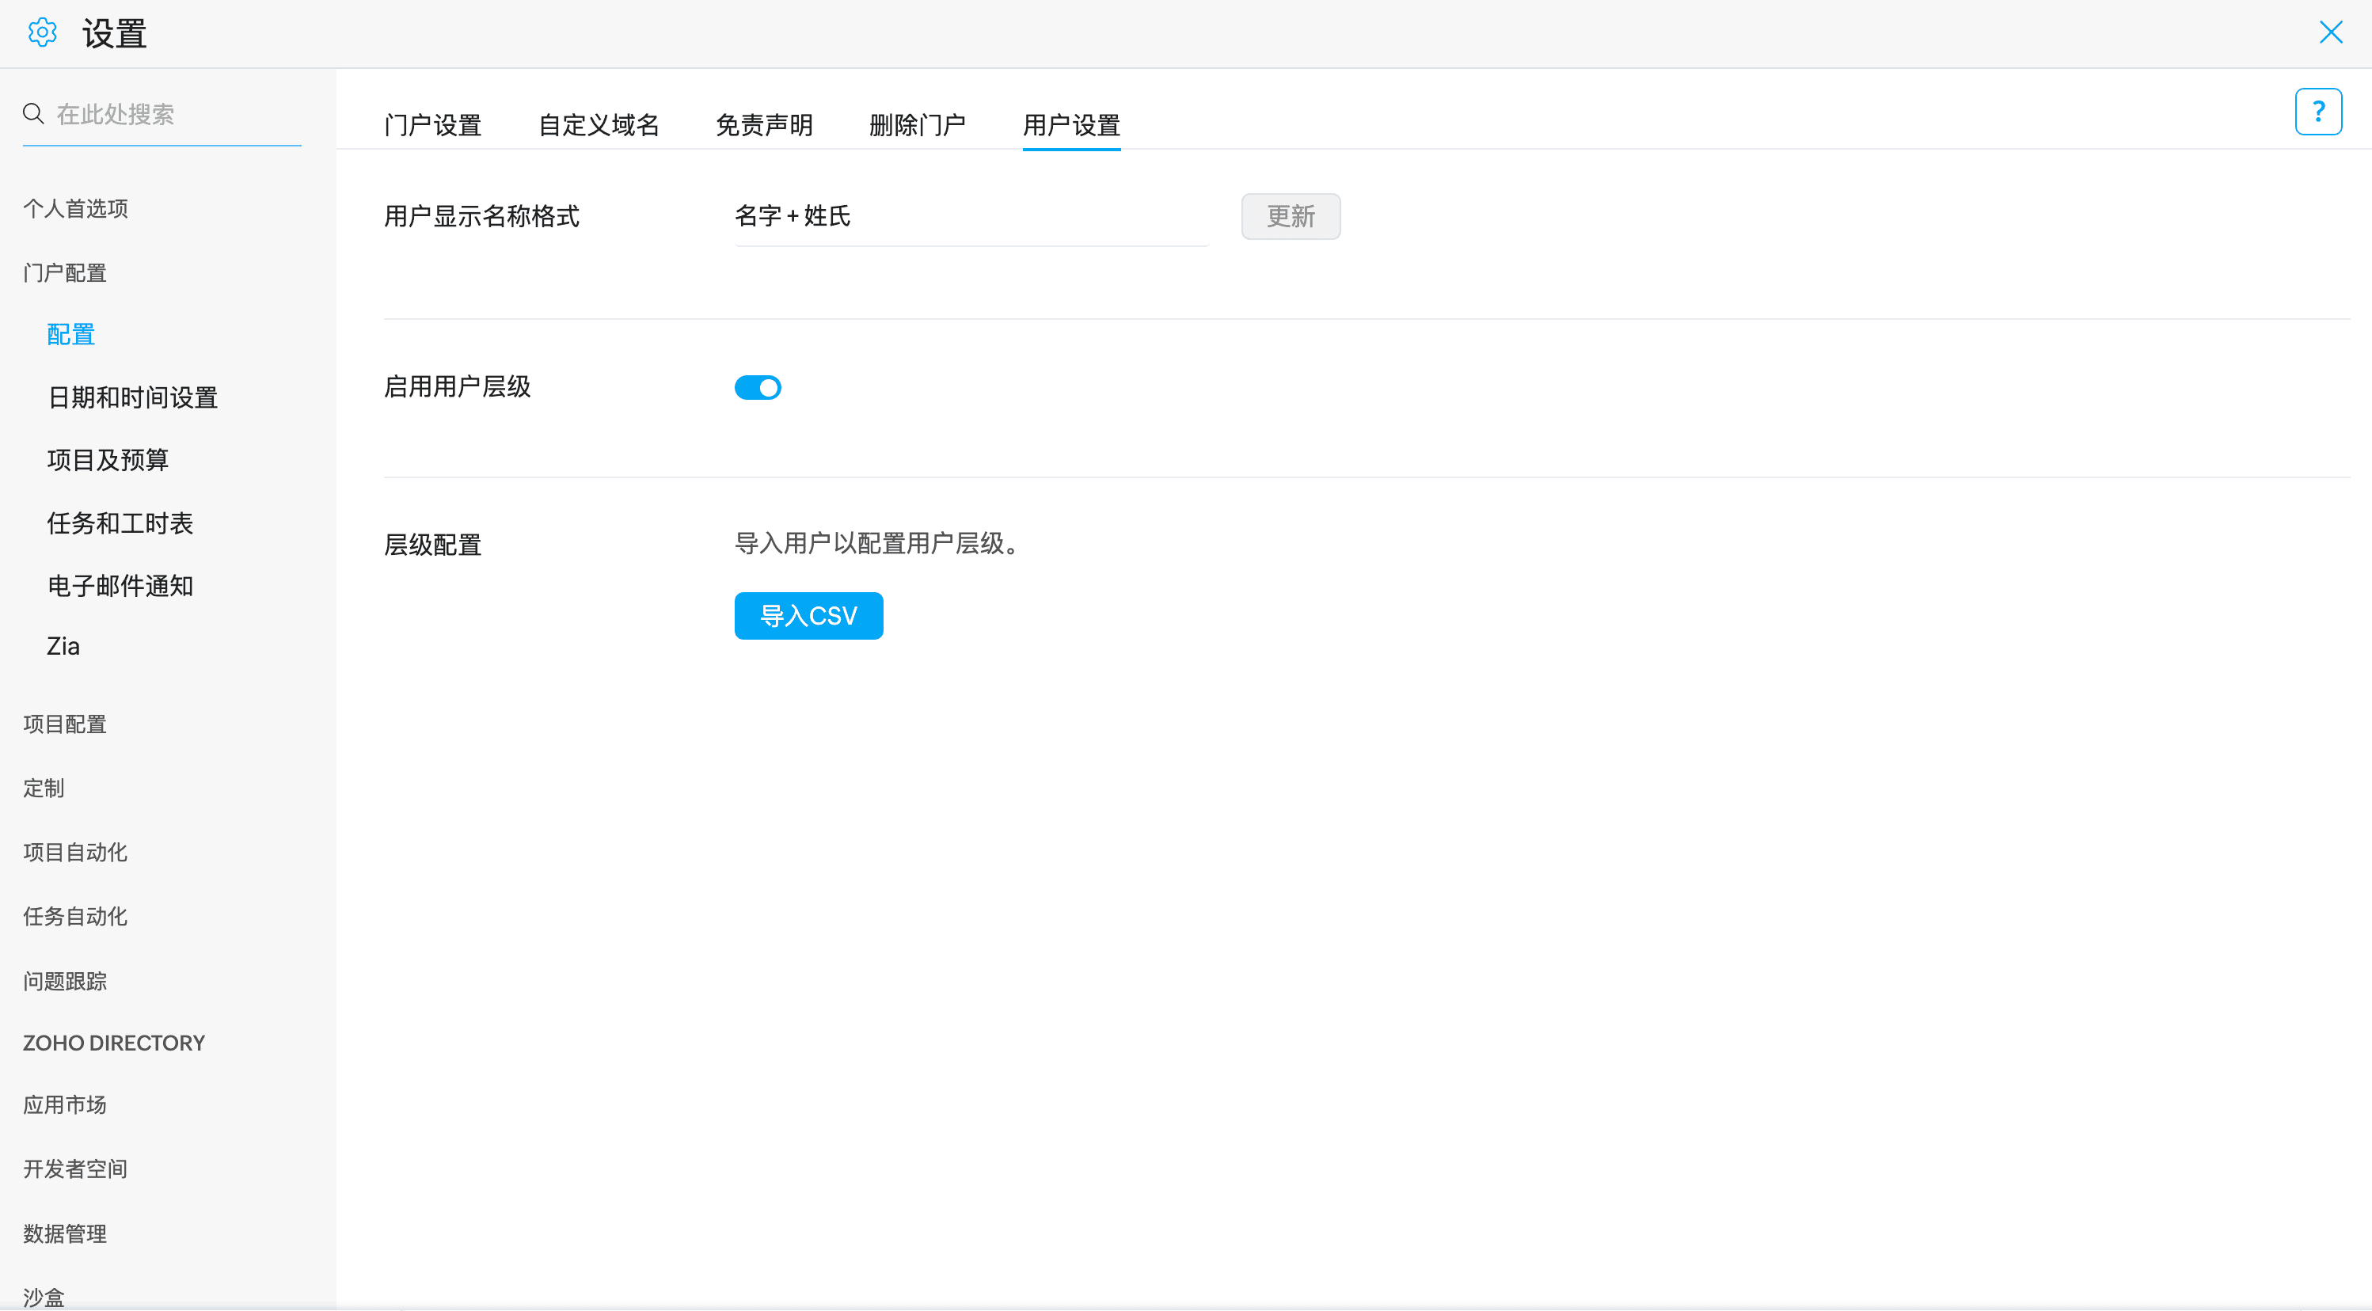
Task: Open the 删除门户 tab
Action: pos(917,125)
